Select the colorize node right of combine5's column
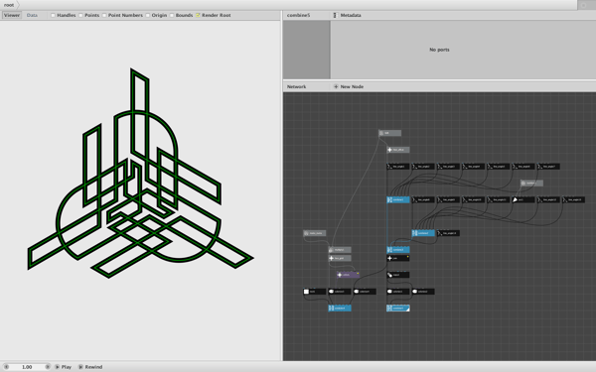Screen dimensions: 596x372 (x=423, y=292)
